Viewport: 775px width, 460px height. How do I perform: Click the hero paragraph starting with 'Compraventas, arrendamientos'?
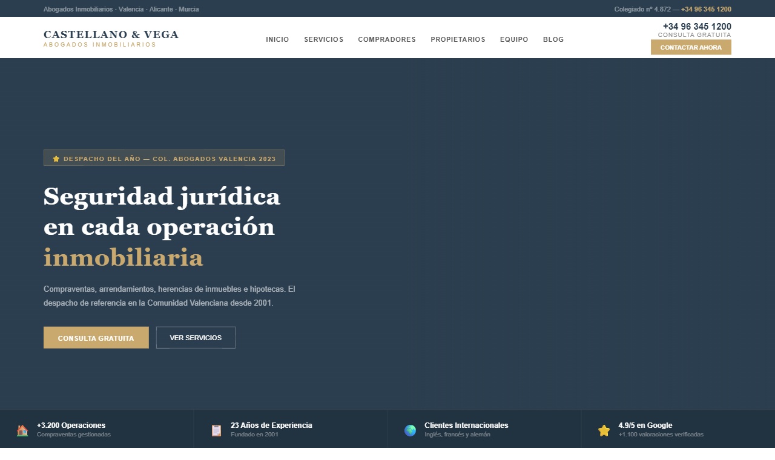click(x=170, y=296)
